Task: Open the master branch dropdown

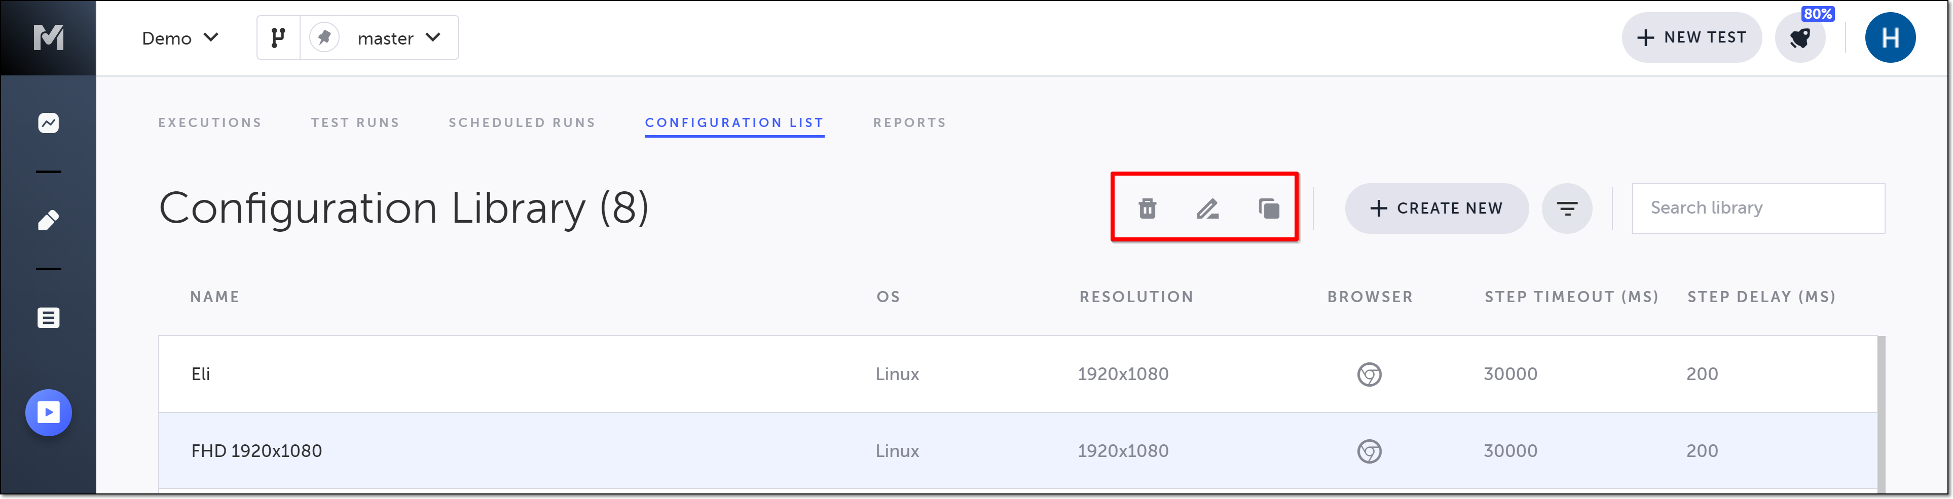Action: click(x=398, y=38)
